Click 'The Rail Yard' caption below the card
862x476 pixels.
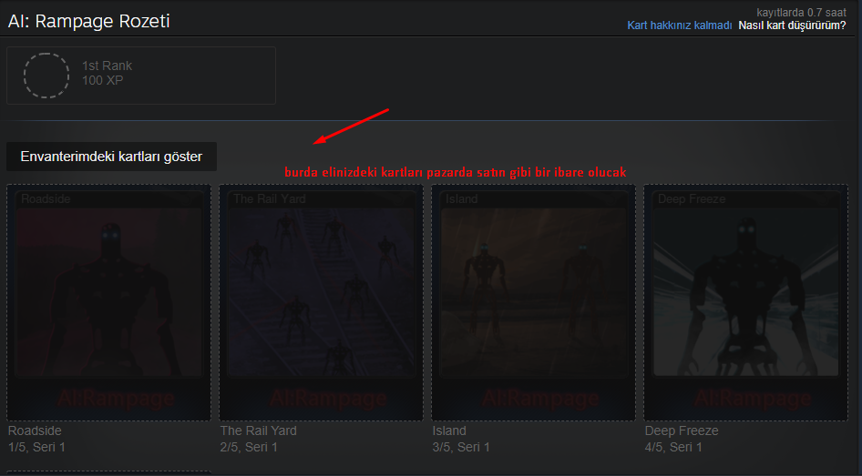click(x=259, y=430)
